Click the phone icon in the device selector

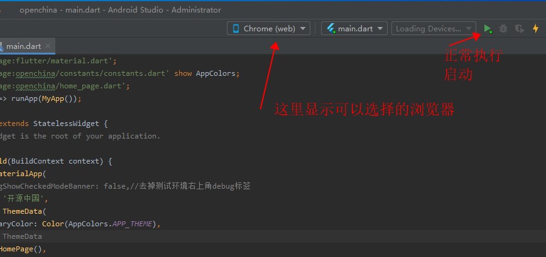coord(236,28)
